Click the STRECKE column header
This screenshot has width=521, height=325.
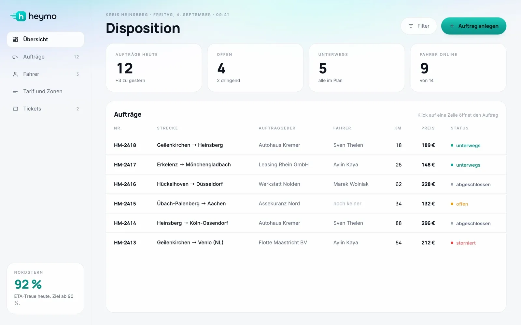point(167,128)
